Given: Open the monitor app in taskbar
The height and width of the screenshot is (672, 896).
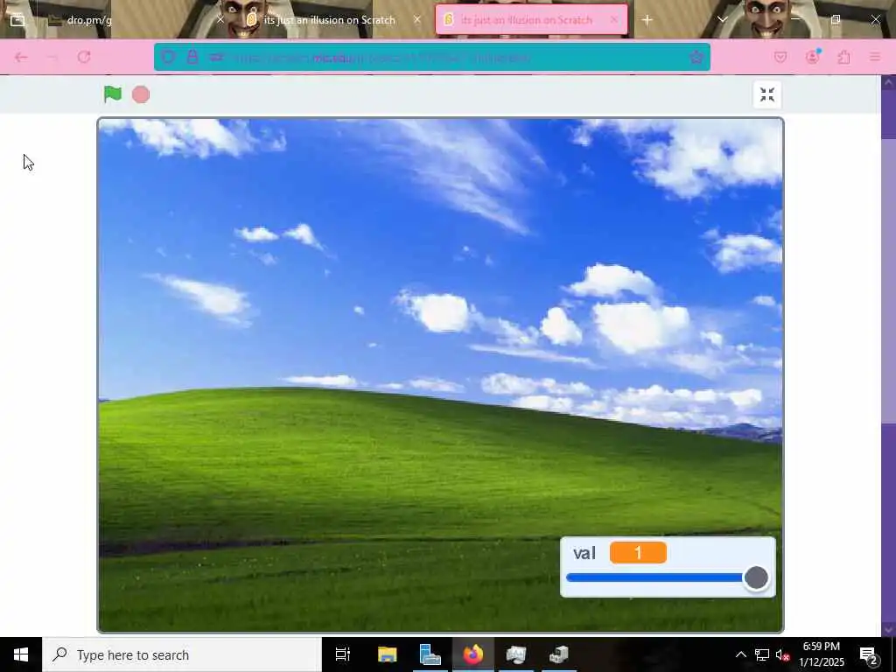Looking at the screenshot, I should click(x=516, y=654).
